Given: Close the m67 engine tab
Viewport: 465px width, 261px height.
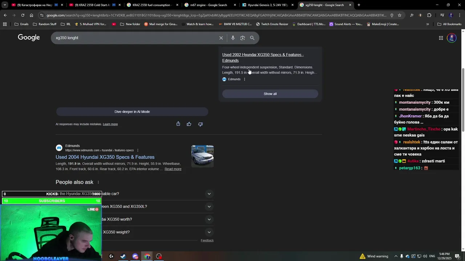Looking at the screenshot, I should coord(235,5).
